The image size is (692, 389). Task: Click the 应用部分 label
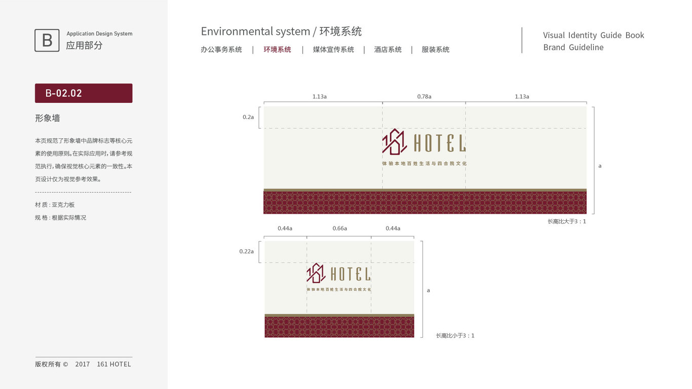tap(84, 45)
